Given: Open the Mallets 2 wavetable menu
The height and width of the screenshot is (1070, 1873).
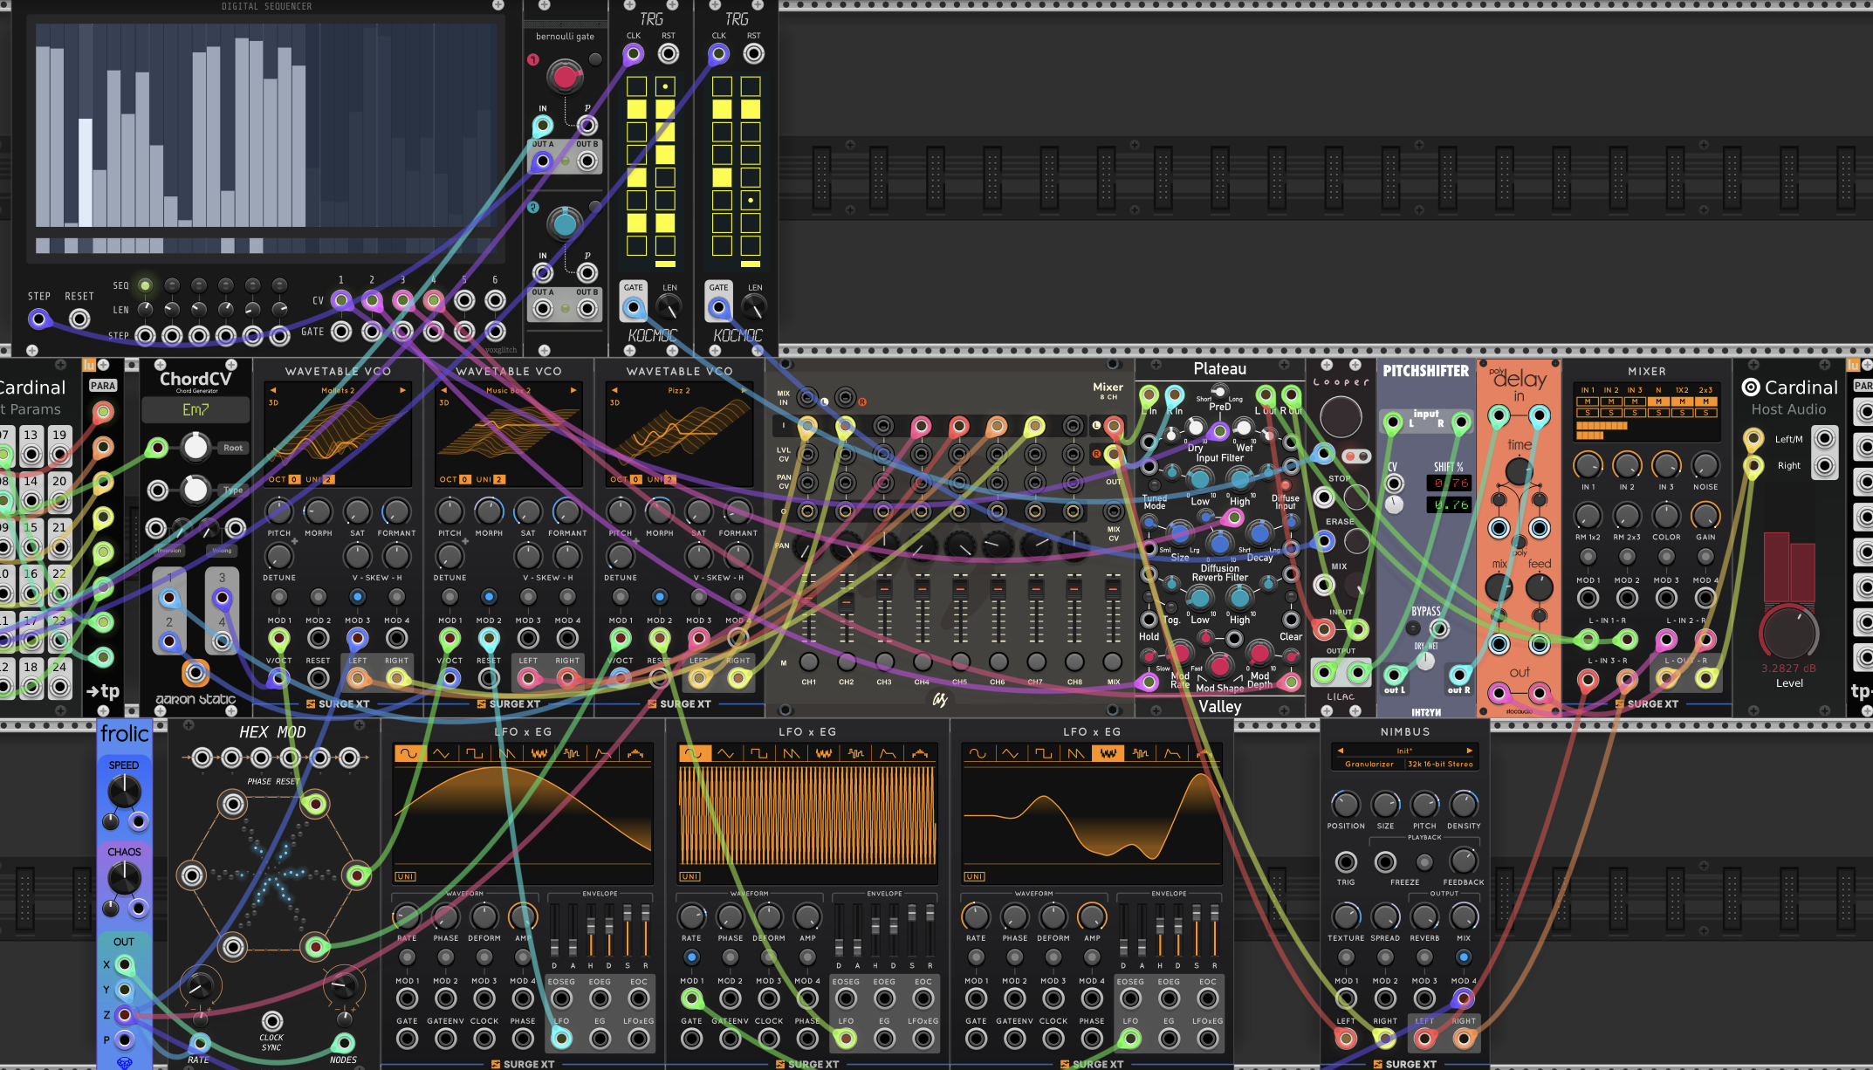Looking at the screenshot, I should [x=338, y=390].
